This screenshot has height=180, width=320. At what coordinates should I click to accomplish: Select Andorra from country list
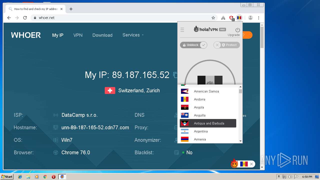coord(208,99)
